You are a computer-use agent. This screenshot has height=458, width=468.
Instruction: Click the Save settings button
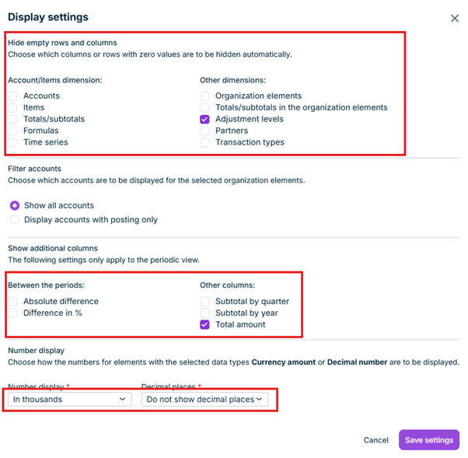point(429,440)
